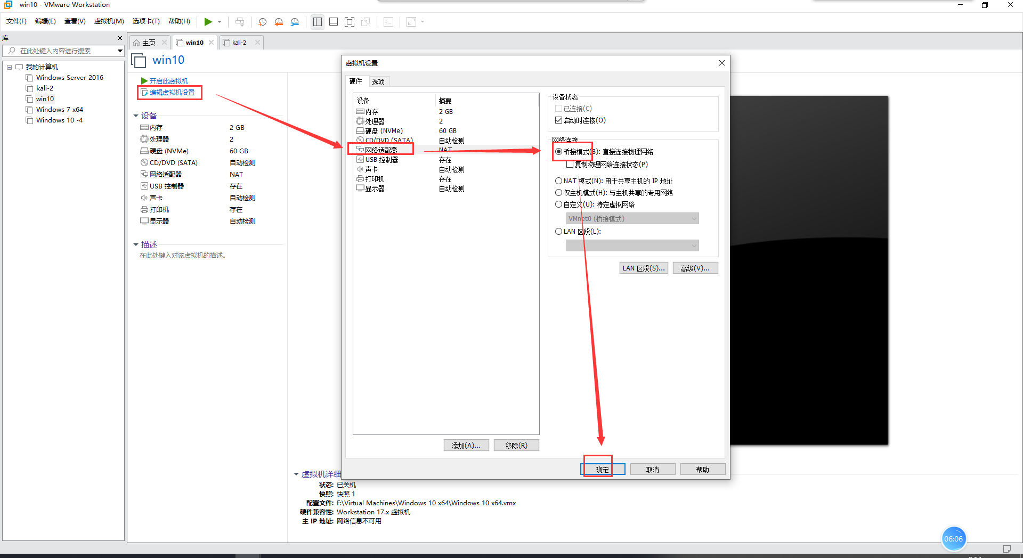This screenshot has width=1023, height=558.
Task: Open the snapshot manager icon
Action: 295,22
